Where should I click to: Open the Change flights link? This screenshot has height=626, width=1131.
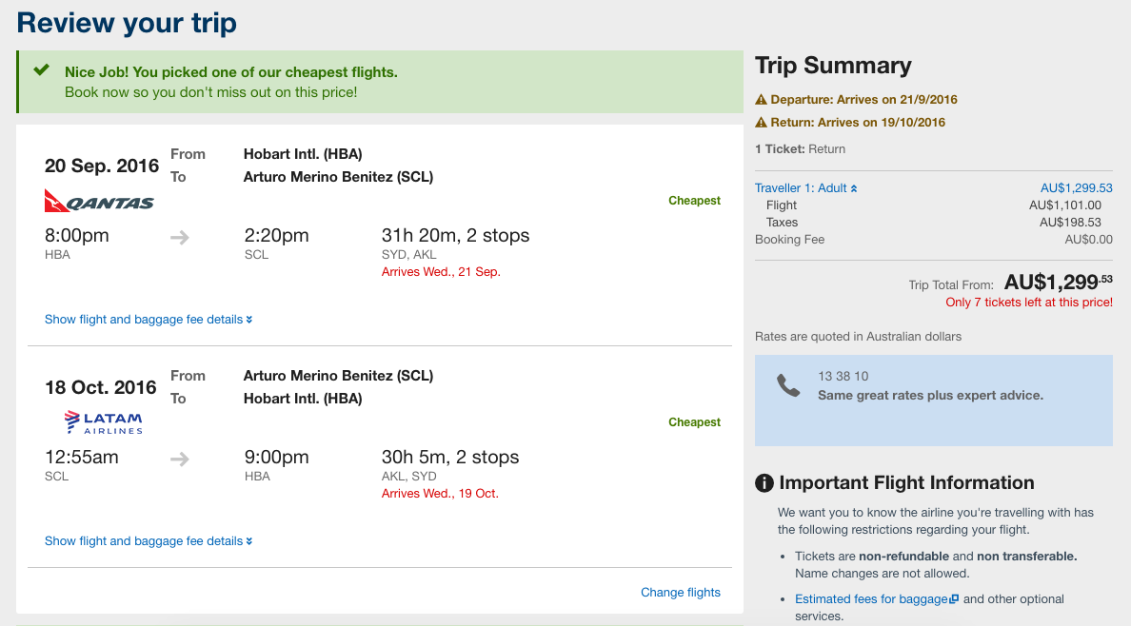point(680,592)
